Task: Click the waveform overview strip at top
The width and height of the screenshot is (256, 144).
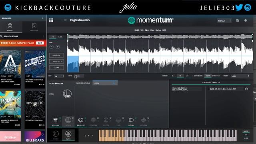Action: [160, 37]
